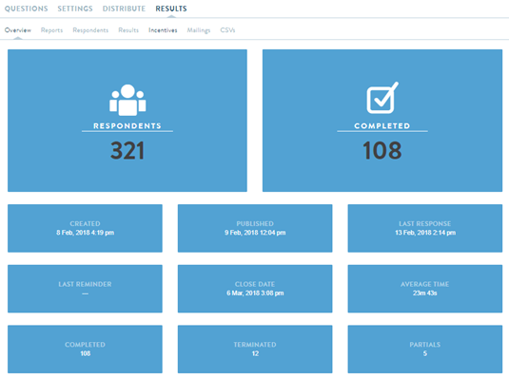509x378 pixels.
Task: Select the Results top tab
Action: click(x=171, y=9)
